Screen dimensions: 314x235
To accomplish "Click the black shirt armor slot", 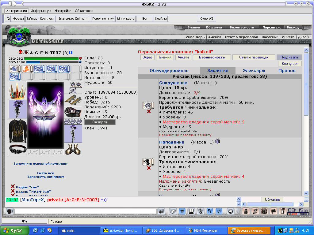I will point(17,131).
